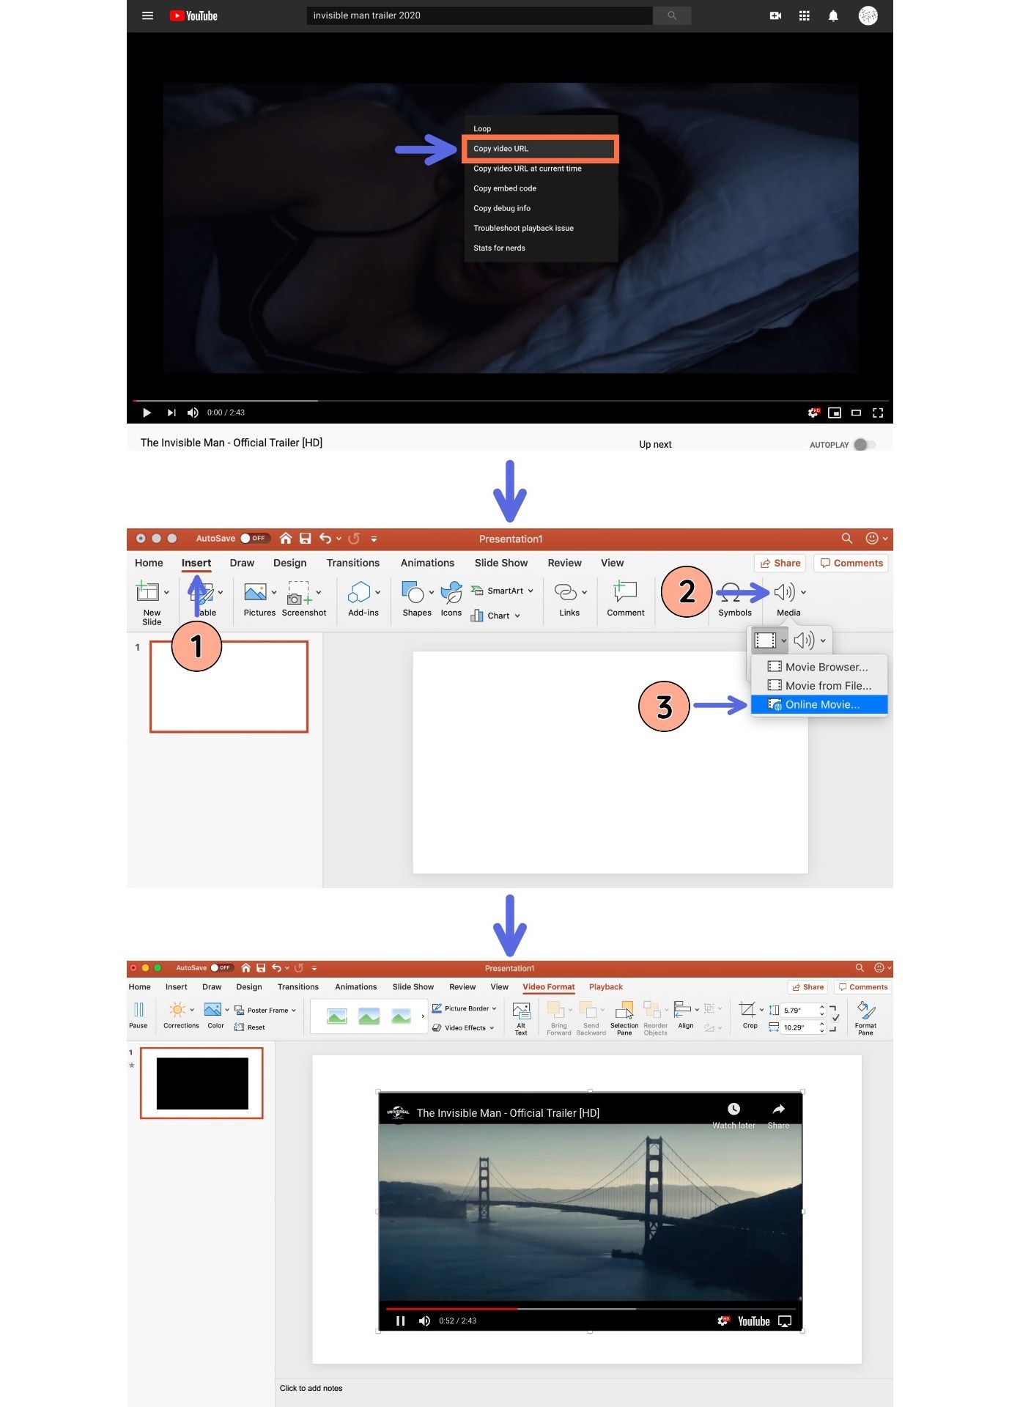Choose Copy video URL from context menu
1020x1407 pixels.
(x=540, y=149)
